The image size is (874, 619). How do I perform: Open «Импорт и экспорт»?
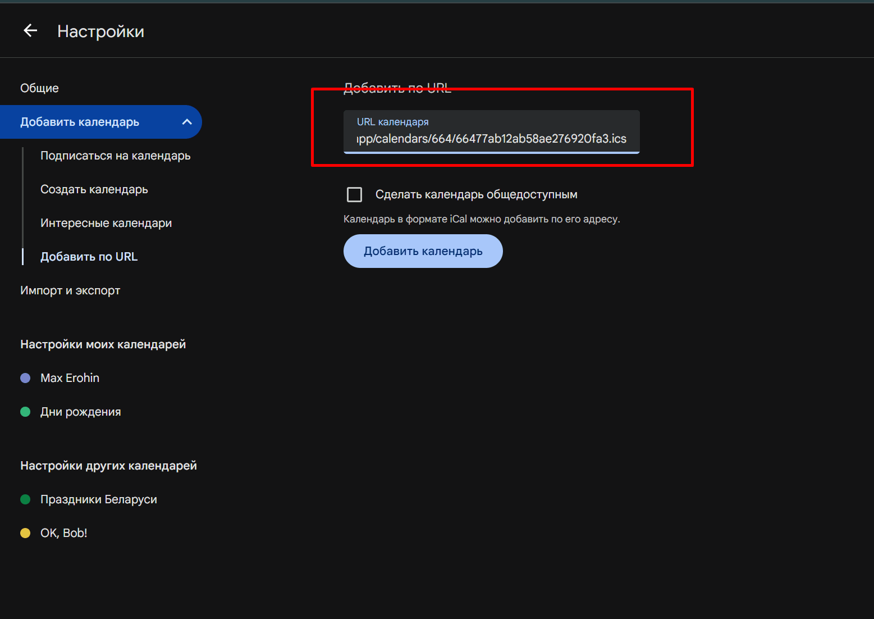(70, 290)
